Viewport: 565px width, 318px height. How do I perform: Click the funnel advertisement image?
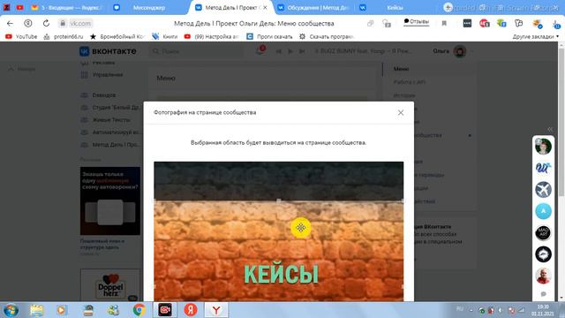click(110, 201)
